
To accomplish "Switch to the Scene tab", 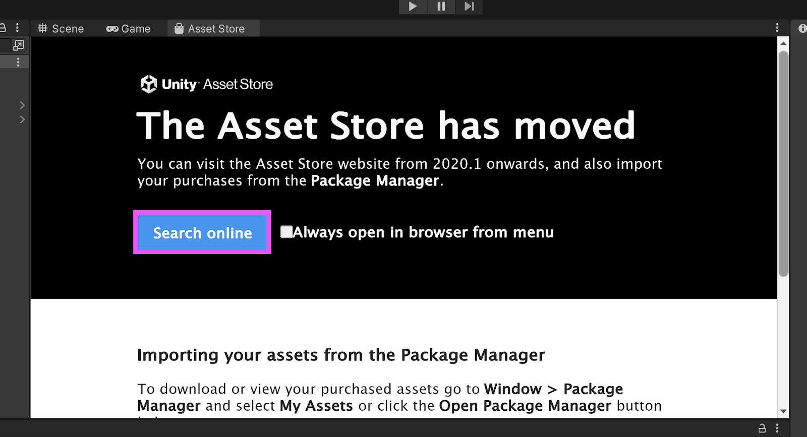I will point(61,29).
